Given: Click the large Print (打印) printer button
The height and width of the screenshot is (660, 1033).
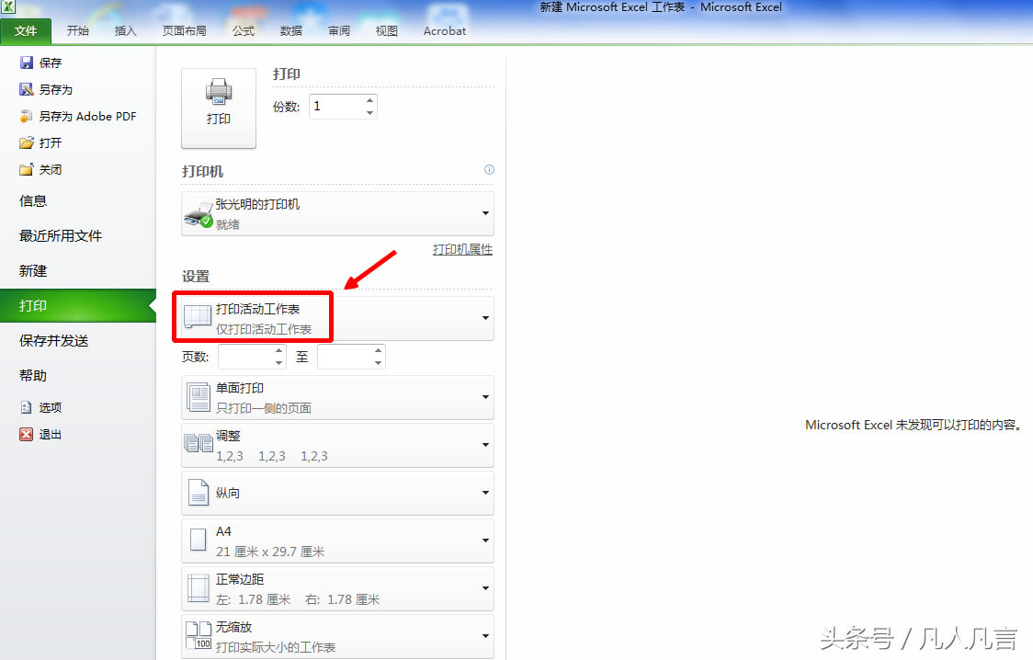Looking at the screenshot, I should (219, 108).
